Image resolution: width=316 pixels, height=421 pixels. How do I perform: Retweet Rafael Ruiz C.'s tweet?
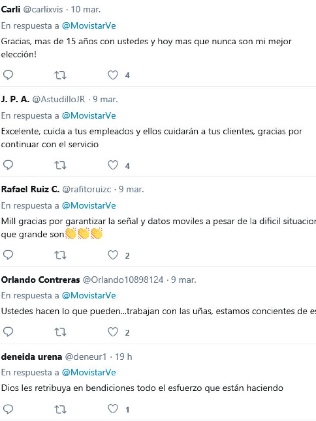[60, 255]
